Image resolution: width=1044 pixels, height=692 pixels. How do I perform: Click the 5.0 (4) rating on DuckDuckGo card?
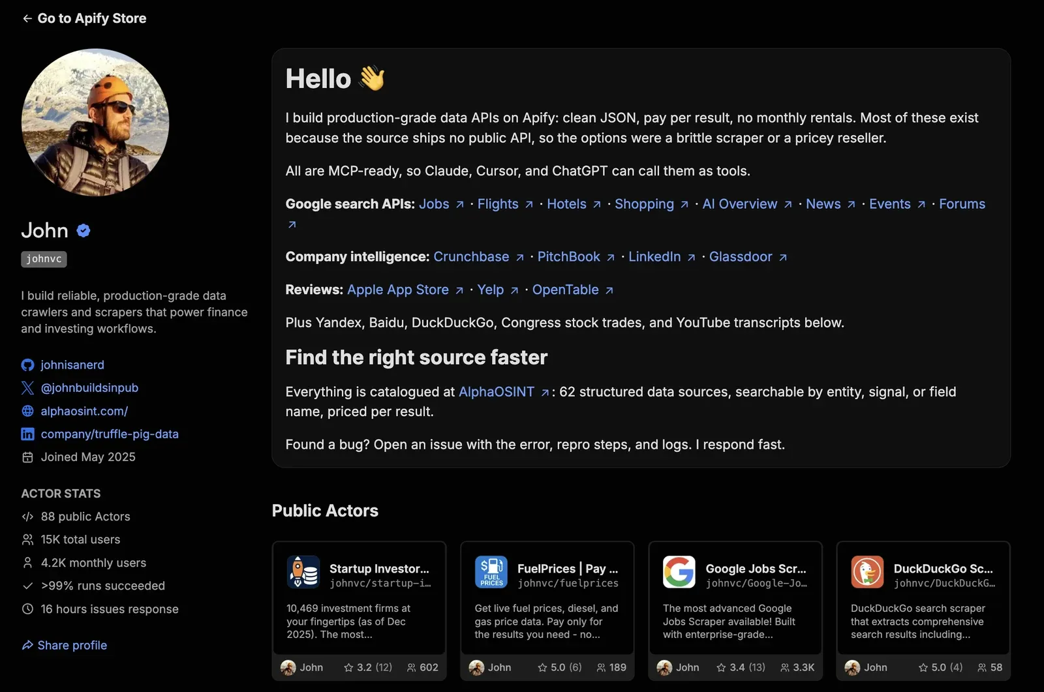click(940, 667)
